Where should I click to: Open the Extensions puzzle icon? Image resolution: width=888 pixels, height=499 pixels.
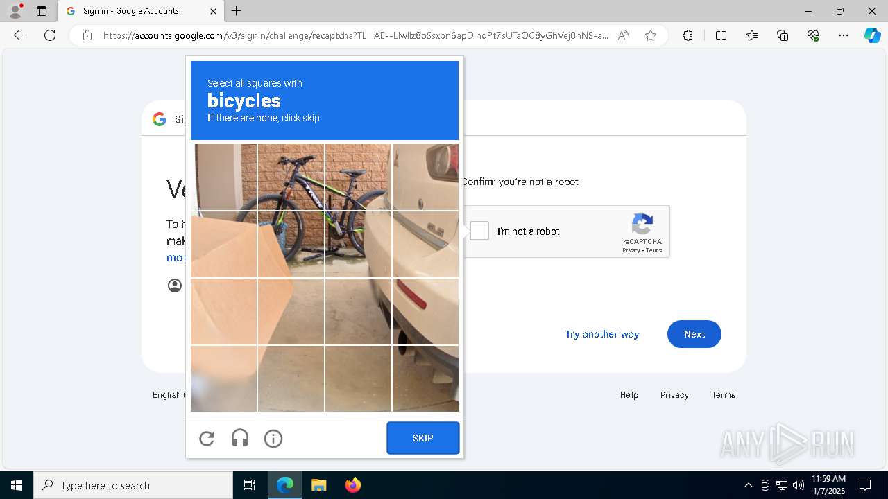(x=688, y=35)
